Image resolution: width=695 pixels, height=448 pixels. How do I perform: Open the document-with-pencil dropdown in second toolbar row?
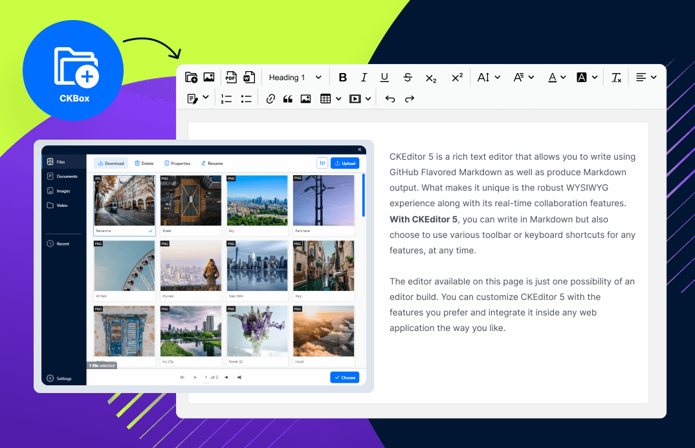pos(197,98)
